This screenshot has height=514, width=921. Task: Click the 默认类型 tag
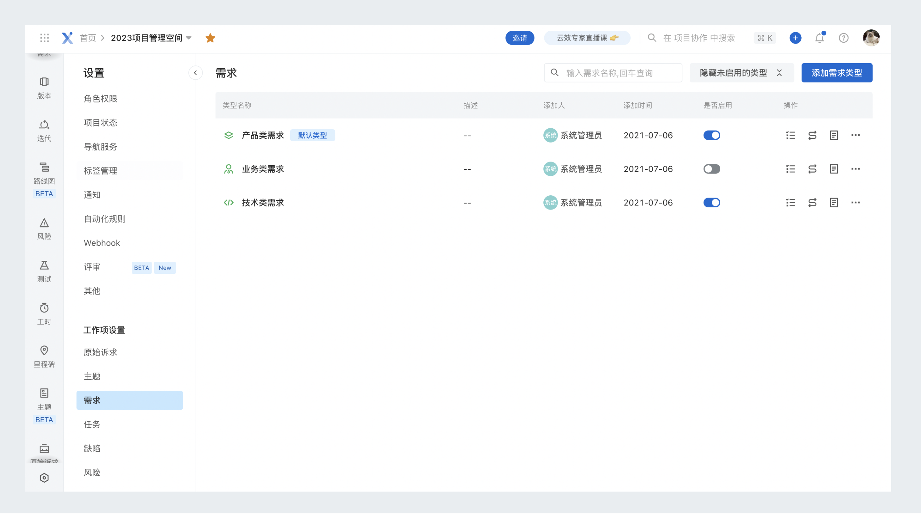click(x=312, y=135)
